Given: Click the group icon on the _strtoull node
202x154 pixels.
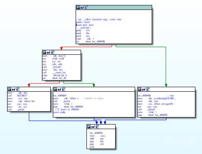Looking at the screenshot, I should pos(53,52).
